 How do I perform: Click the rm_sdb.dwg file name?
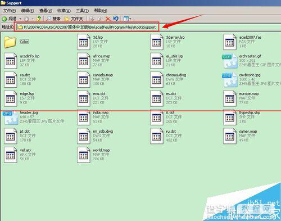[x=103, y=132]
